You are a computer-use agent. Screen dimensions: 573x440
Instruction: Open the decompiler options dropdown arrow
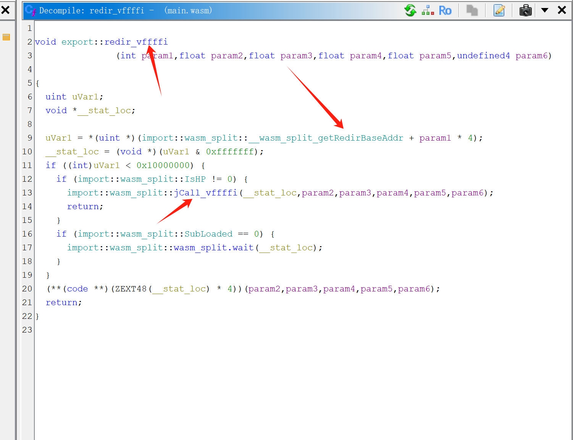(545, 10)
